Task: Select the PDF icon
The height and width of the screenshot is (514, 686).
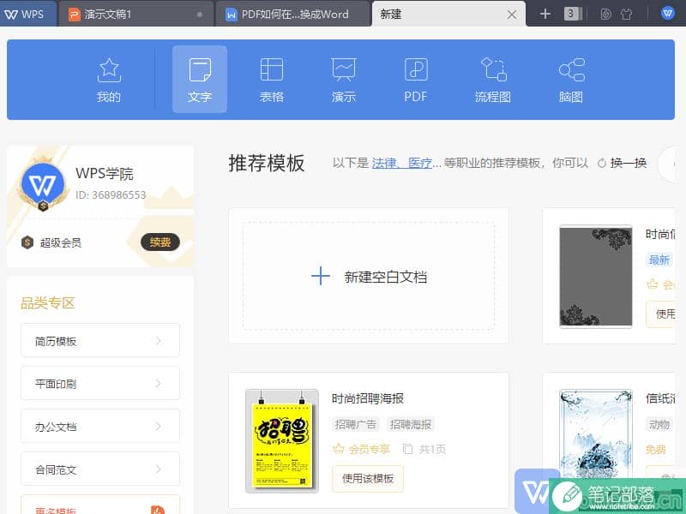Action: (x=416, y=80)
